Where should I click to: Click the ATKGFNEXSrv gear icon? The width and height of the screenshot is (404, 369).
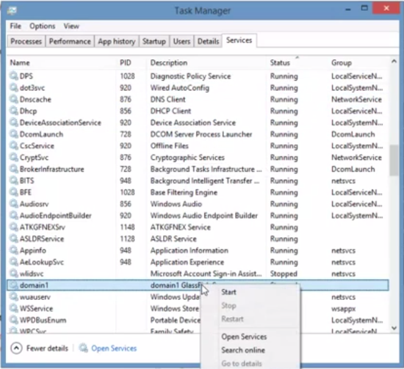pos(13,227)
